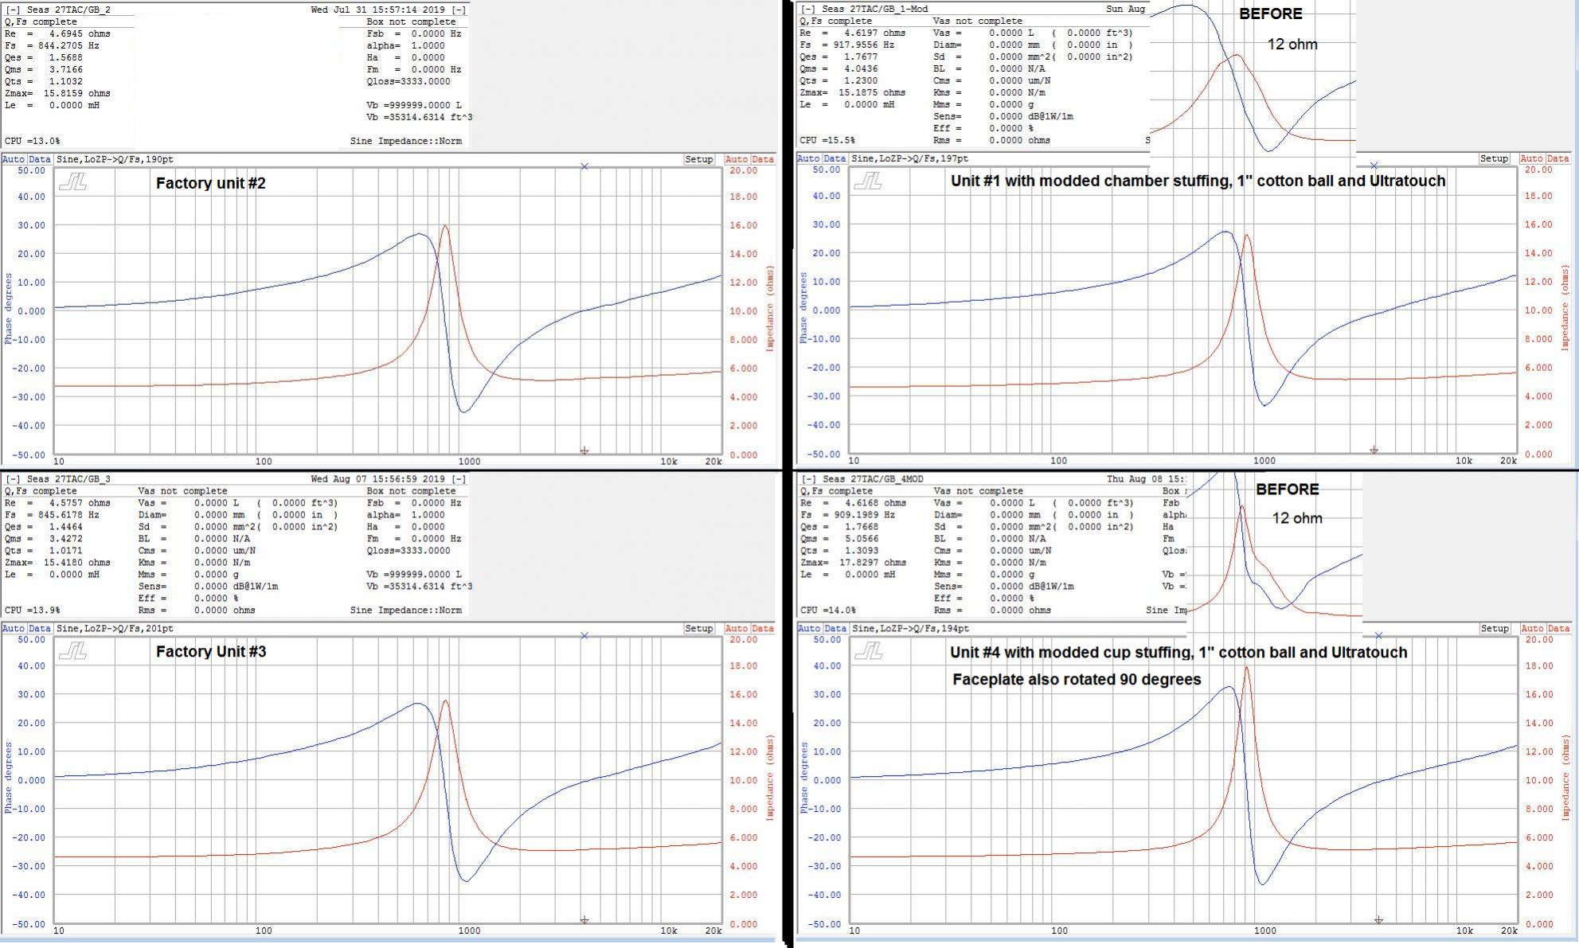Toggle red Auto for impedance axis, Factory unit #2
1579x948 pixels.
coord(736,159)
